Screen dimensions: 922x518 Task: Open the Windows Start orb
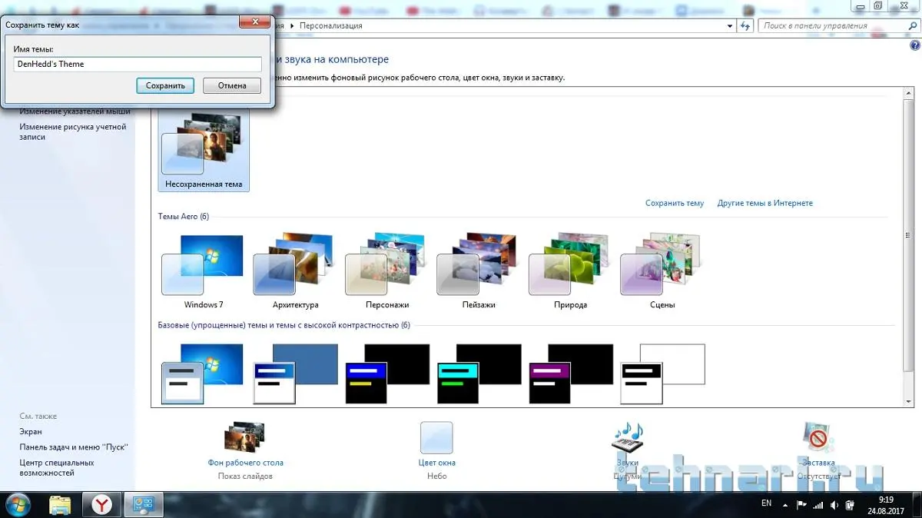(x=18, y=504)
